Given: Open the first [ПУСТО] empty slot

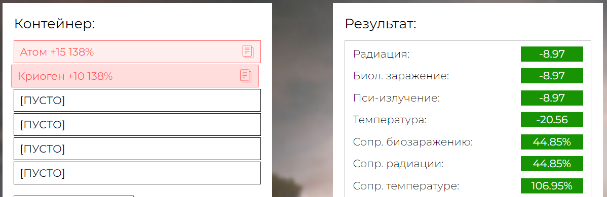Looking at the screenshot, I should (x=137, y=101).
